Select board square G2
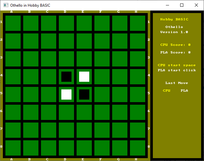The width and height of the screenshot is (204, 161). 120,41
